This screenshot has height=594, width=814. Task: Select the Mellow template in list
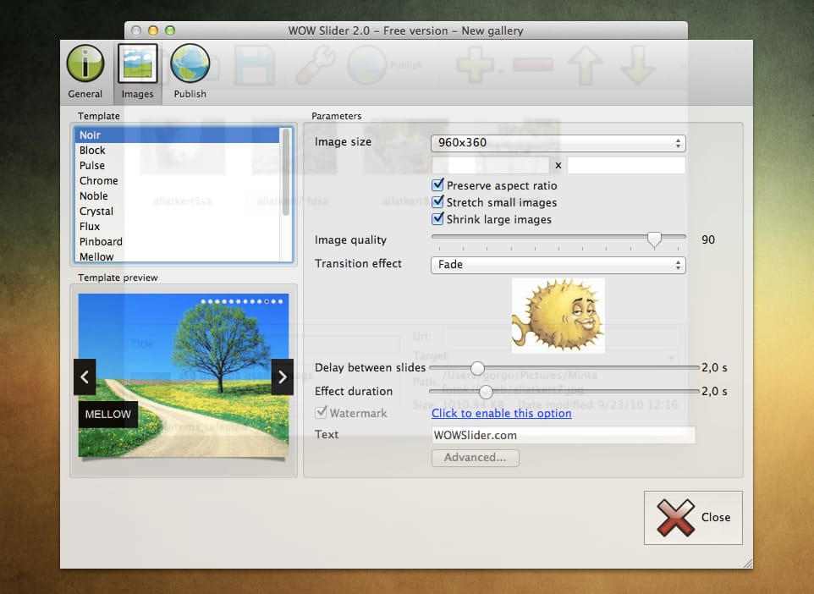177,256
